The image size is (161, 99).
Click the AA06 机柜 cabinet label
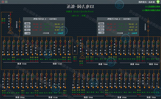(135, 64)
